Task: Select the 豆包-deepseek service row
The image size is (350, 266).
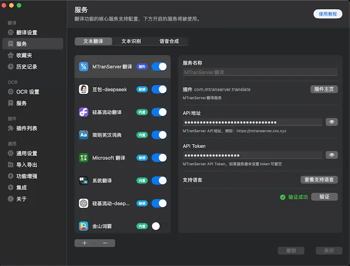Action: [x=122, y=89]
